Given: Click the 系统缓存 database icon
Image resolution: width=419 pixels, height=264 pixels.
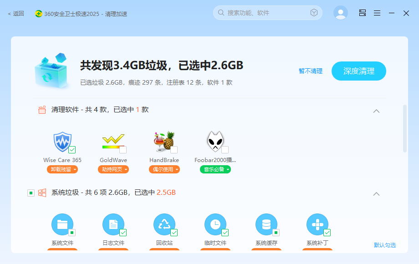Looking at the screenshot, I should click(266, 224).
